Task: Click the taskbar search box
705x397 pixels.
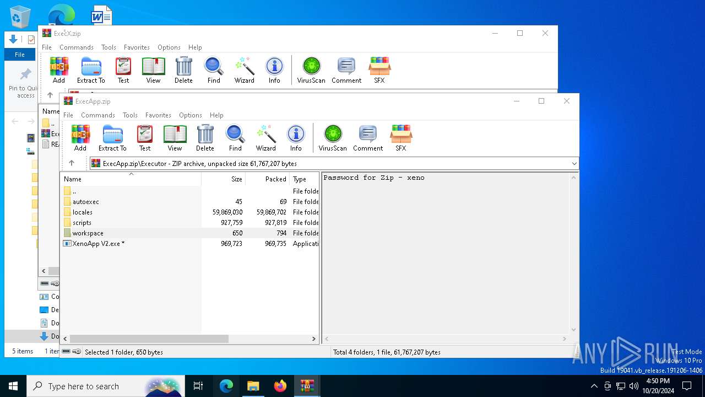Action: [107, 386]
